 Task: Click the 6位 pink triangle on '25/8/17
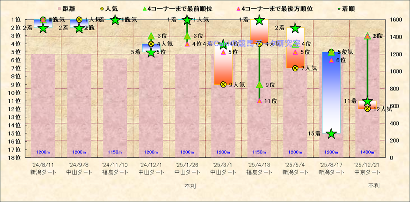point(331,60)
